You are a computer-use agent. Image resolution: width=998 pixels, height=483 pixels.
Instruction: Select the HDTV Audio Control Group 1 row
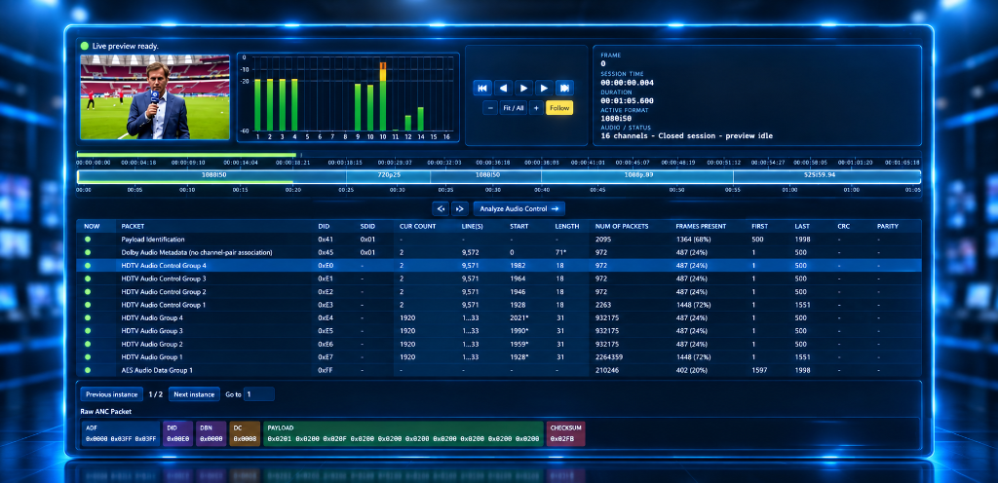pyautogui.click(x=499, y=305)
